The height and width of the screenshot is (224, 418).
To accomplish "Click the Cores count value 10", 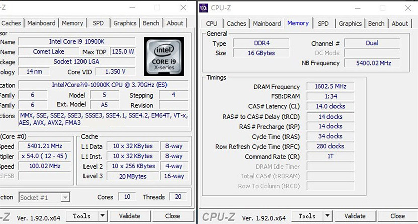I will (x=127, y=197).
